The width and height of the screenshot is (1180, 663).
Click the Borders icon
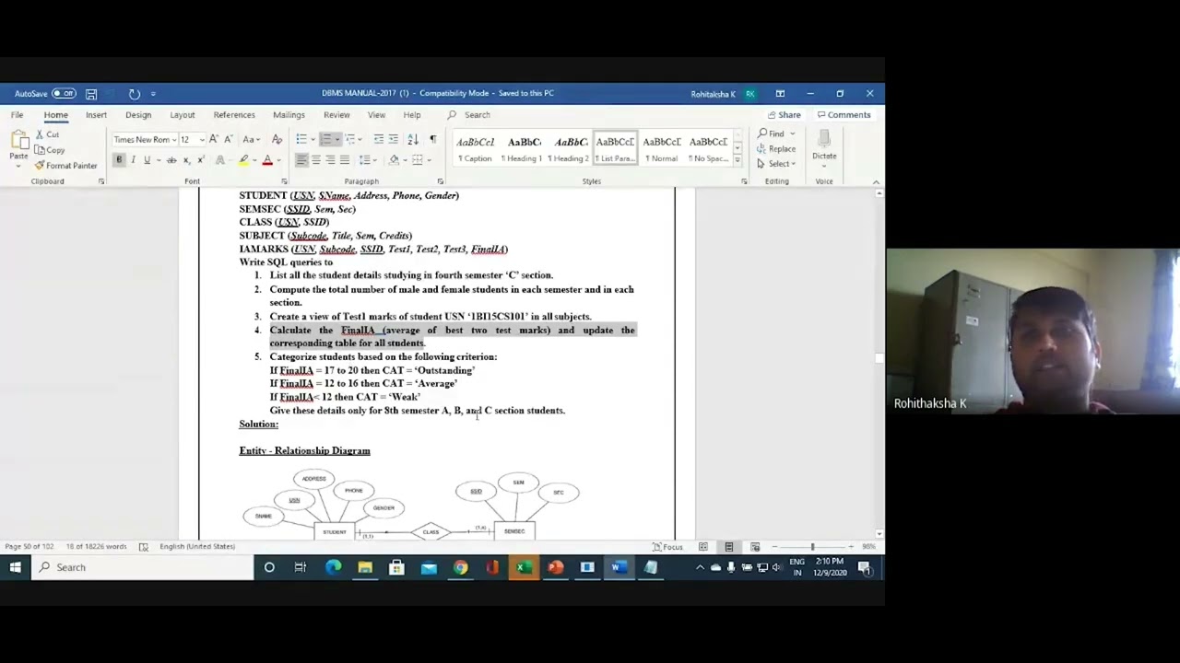pyautogui.click(x=417, y=160)
